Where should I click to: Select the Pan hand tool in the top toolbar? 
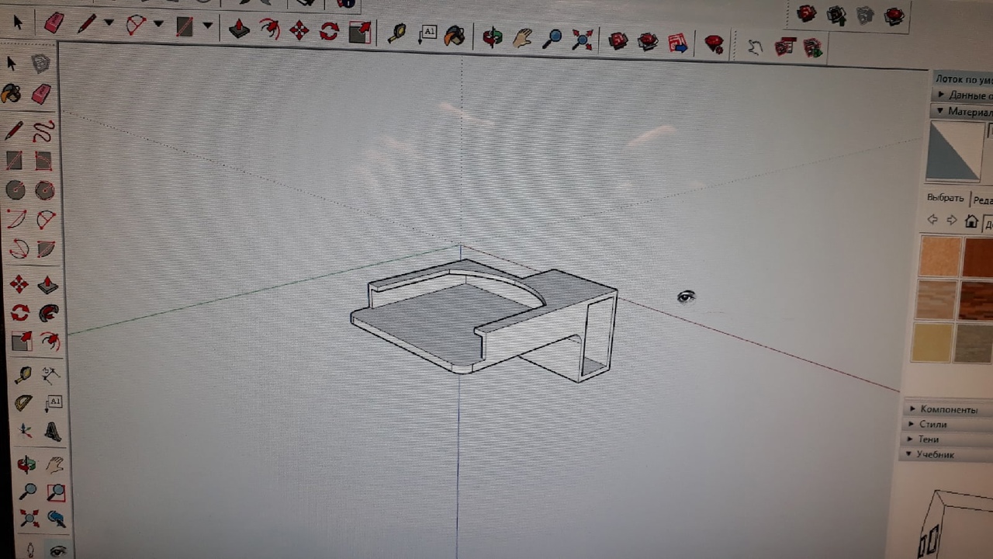pos(522,37)
